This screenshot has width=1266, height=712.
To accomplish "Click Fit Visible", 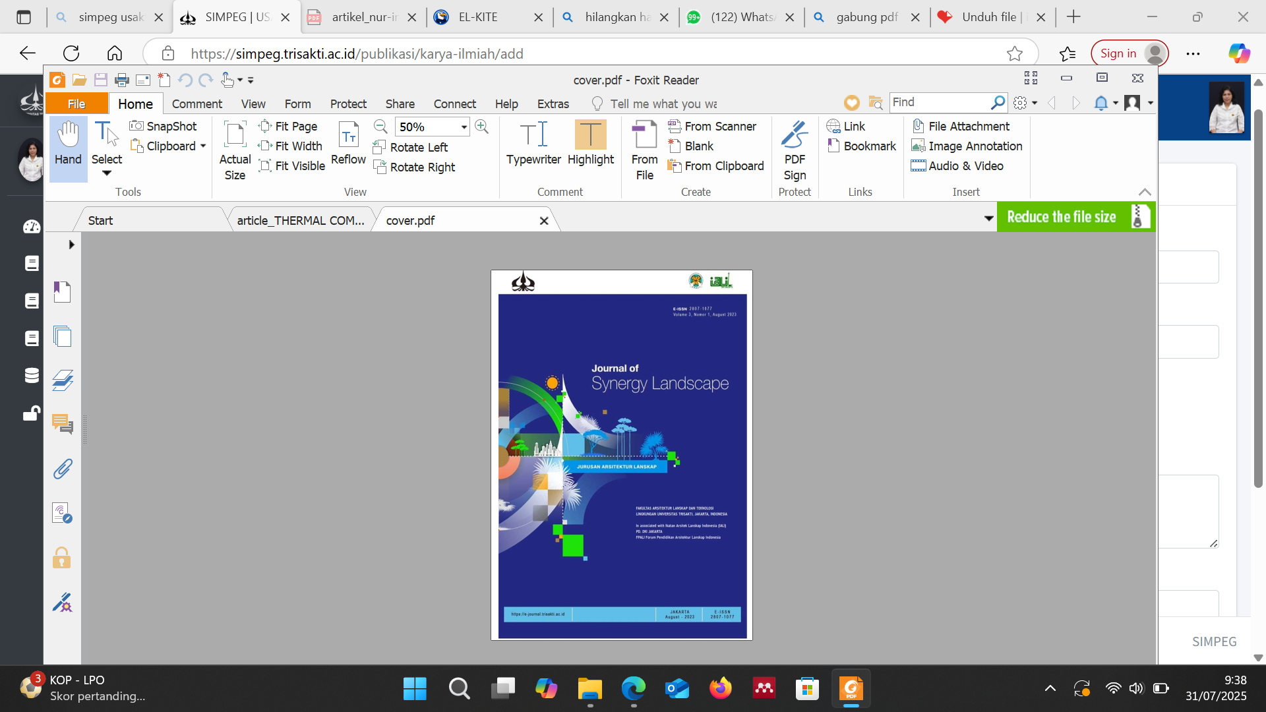I will pyautogui.click(x=292, y=165).
